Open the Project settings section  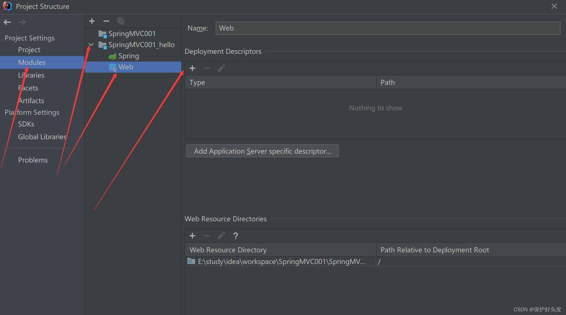pos(29,50)
